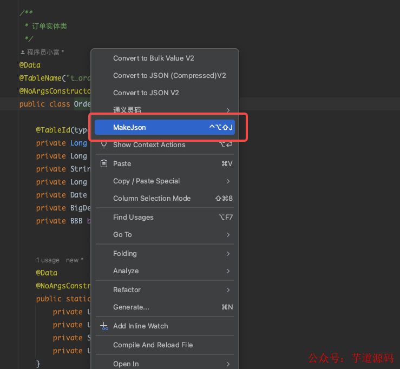
Task: Expand chevron next to Folding
Action: coord(228,253)
